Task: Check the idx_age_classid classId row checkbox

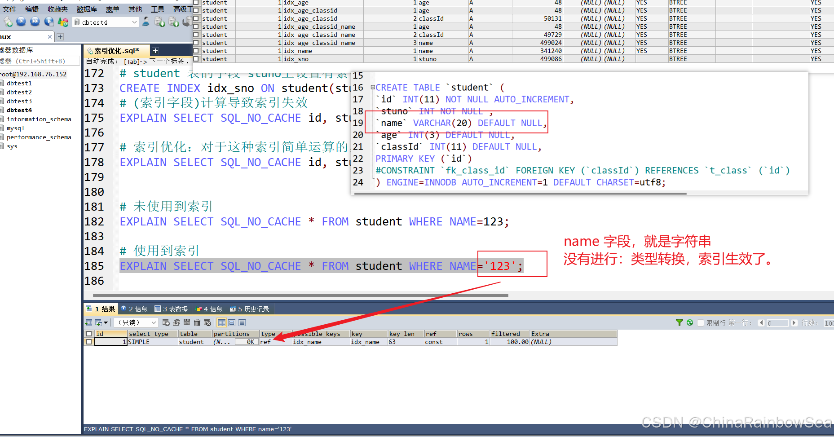Action: click(x=196, y=18)
